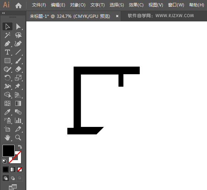Select the Scale tool

(x=18, y=78)
